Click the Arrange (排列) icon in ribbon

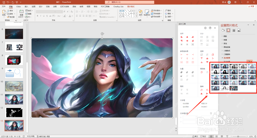coord(141,13)
